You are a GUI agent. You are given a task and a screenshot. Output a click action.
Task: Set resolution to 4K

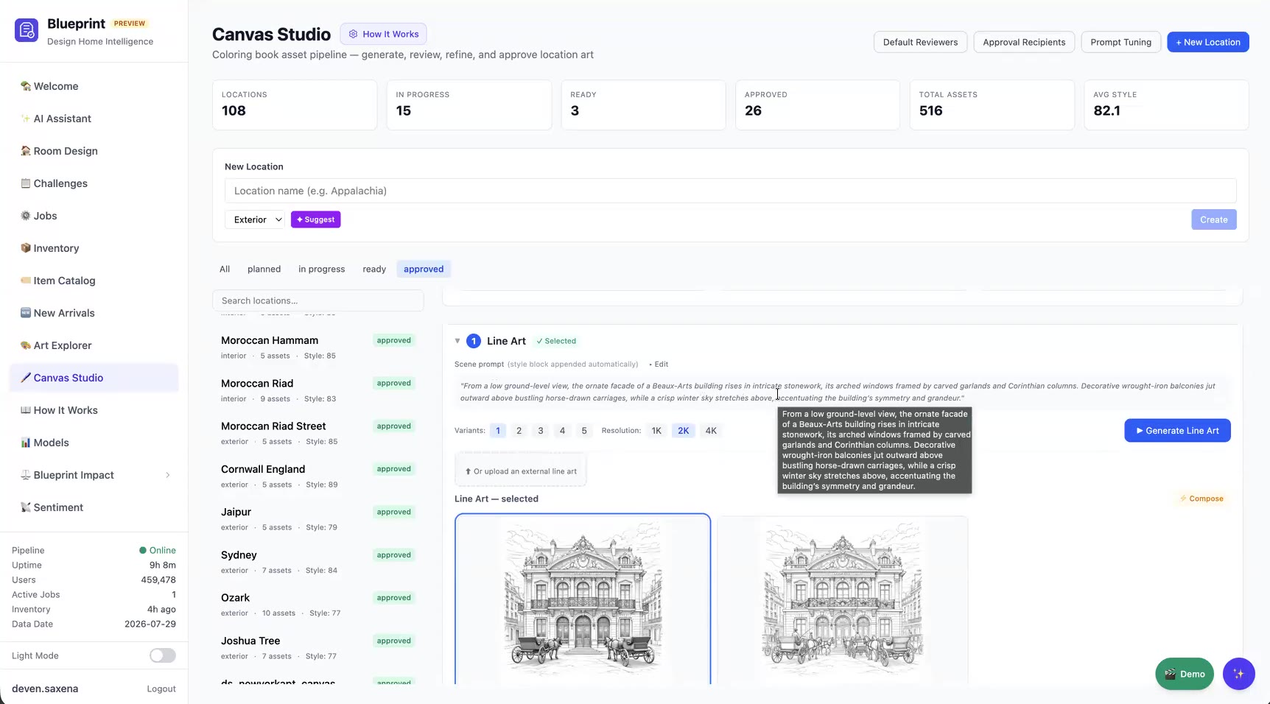[x=711, y=431]
